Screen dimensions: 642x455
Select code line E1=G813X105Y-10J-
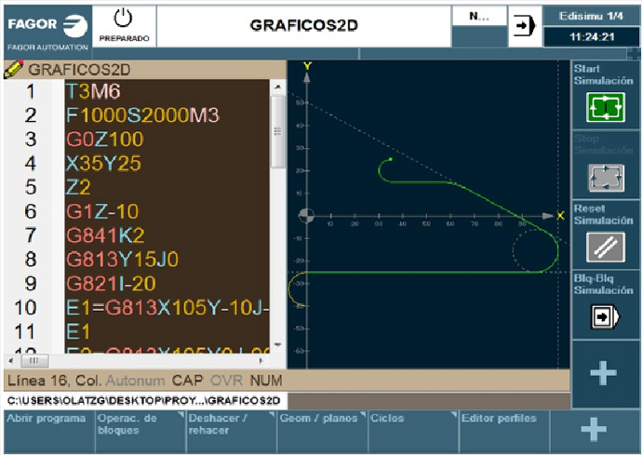point(167,308)
